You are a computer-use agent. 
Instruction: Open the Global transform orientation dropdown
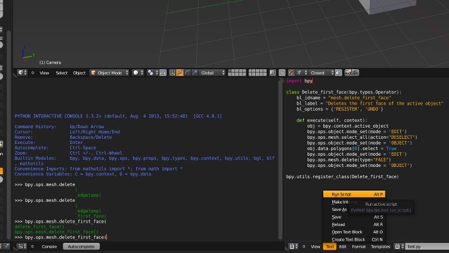pos(213,73)
